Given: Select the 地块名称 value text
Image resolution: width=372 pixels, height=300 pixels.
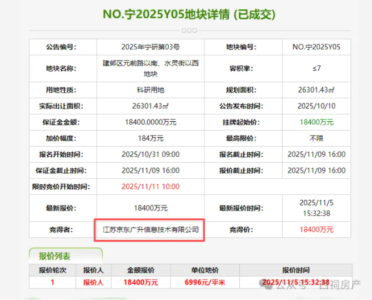Looking at the screenshot, I should point(150,69).
